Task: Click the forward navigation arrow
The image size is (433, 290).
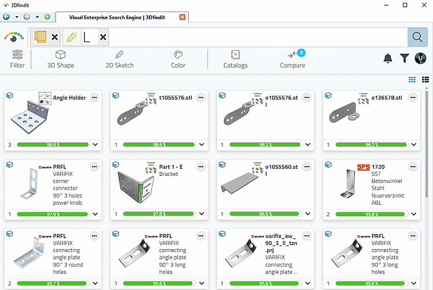Action: point(27,17)
